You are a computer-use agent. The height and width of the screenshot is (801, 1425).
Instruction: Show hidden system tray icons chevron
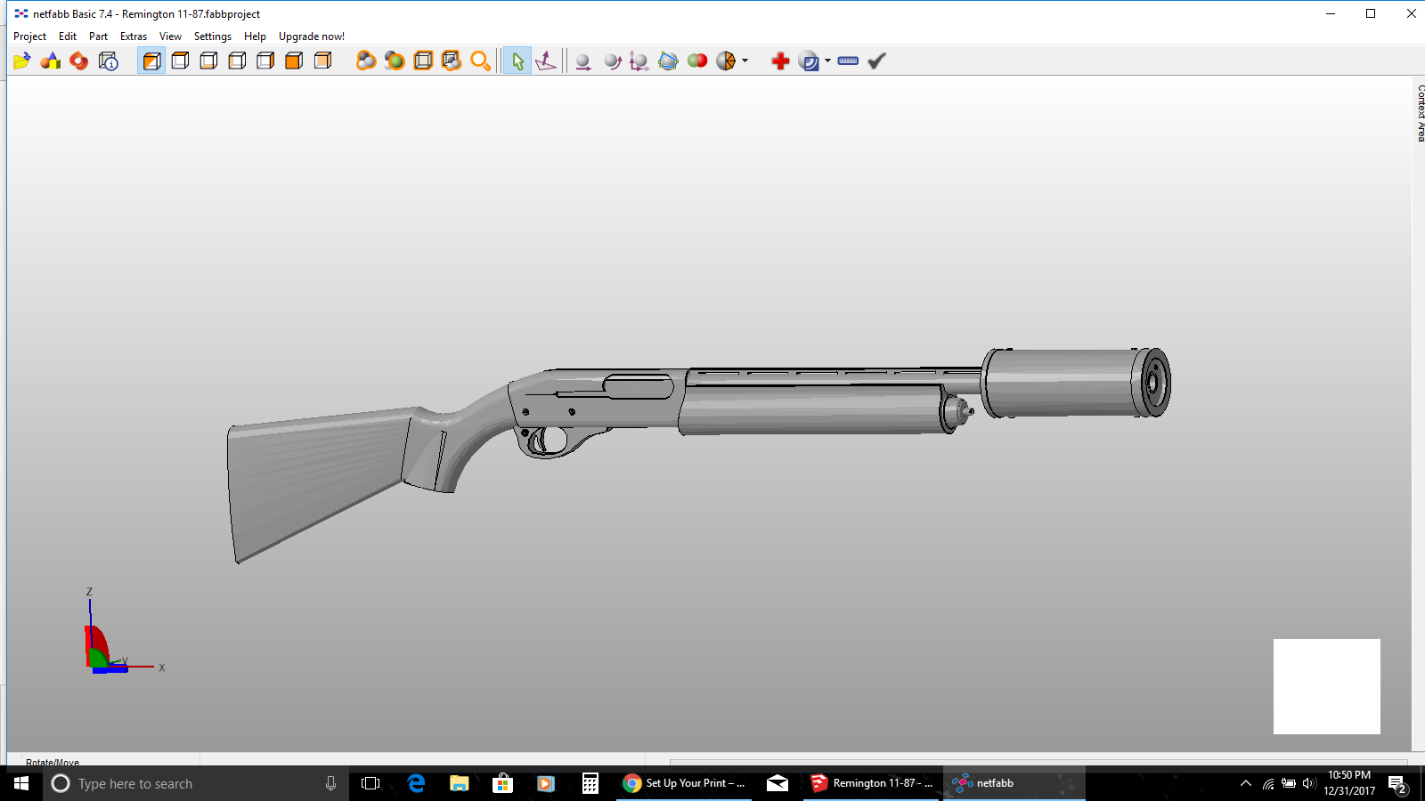click(x=1246, y=783)
